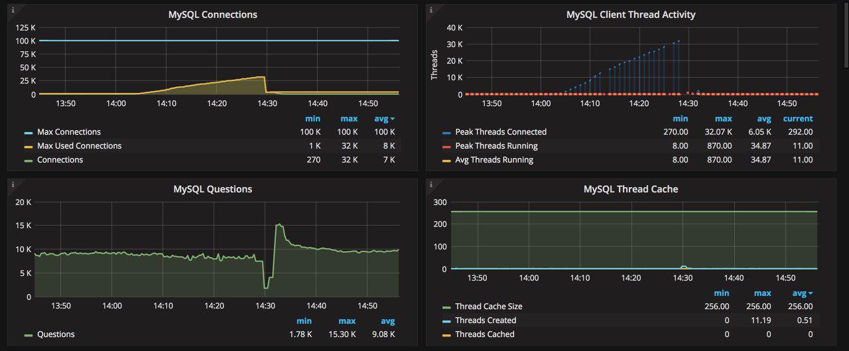Click info icon on MySQL Questions panel

click(x=13, y=184)
